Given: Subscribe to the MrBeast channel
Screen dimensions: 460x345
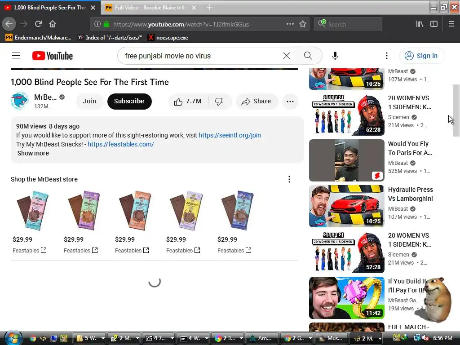Looking at the screenshot, I should [x=129, y=101].
